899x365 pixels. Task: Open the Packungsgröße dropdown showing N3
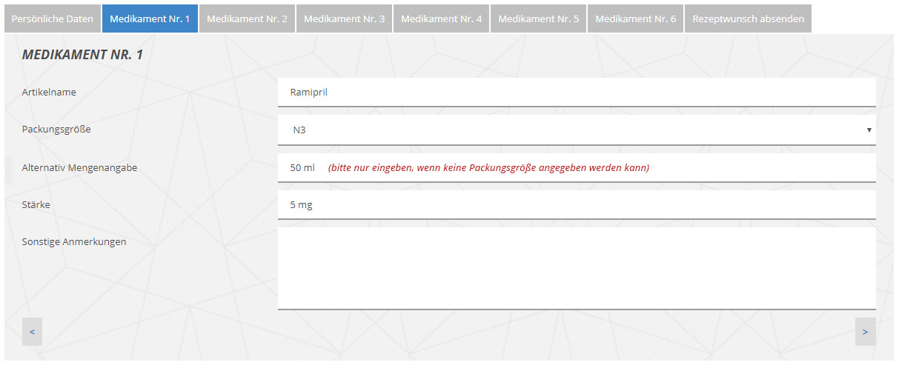(576, 130)
